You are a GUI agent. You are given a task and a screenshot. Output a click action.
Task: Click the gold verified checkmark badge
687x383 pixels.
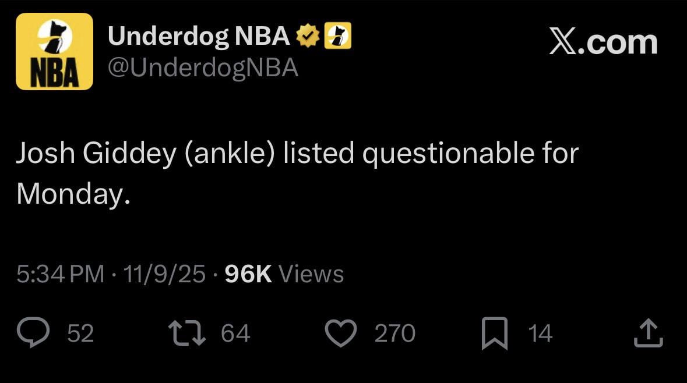(x=306, y=35)
